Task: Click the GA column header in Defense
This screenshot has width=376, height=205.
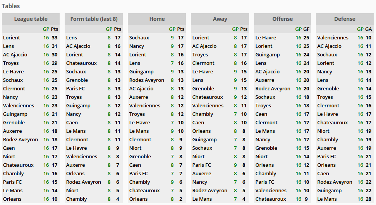Action: pos(369,29)
